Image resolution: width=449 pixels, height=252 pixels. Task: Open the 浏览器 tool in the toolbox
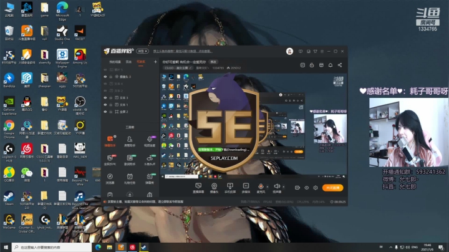click(110, 178)
